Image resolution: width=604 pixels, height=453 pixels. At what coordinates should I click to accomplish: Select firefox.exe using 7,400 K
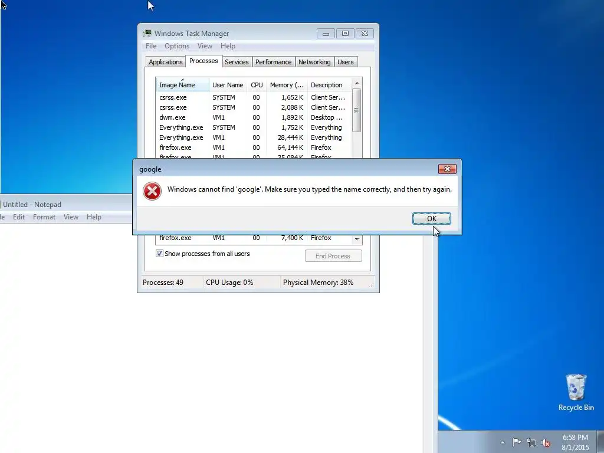(x=254, y=238)
